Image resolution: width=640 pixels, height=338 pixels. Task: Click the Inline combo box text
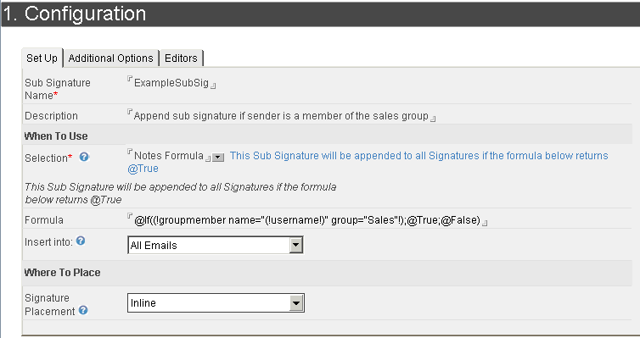(x=143, y=303)
